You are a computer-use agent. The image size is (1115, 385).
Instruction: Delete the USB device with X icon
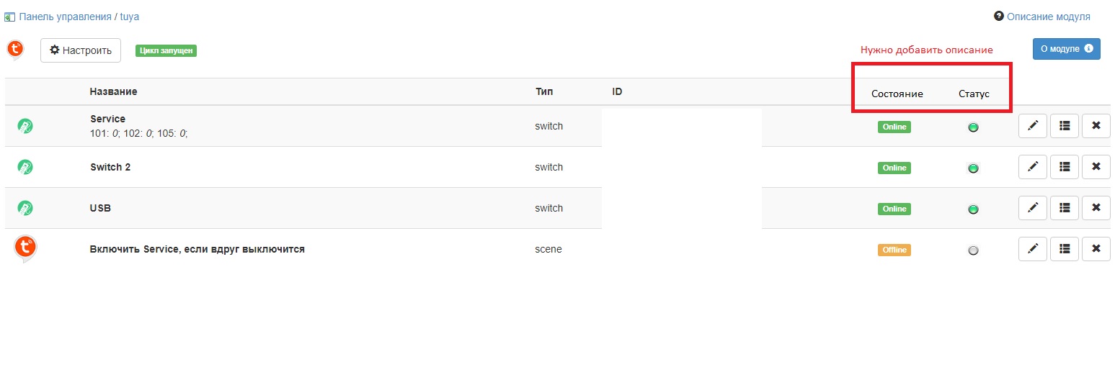[1096, 208]
